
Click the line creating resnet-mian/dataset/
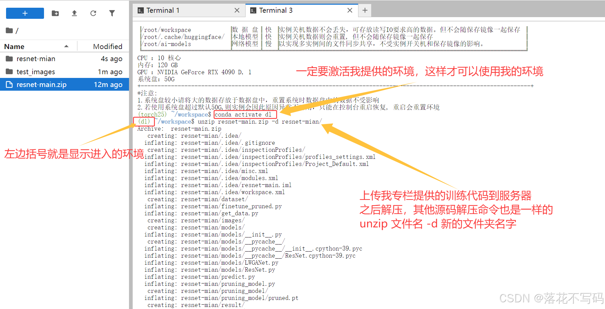coord(198,199)
